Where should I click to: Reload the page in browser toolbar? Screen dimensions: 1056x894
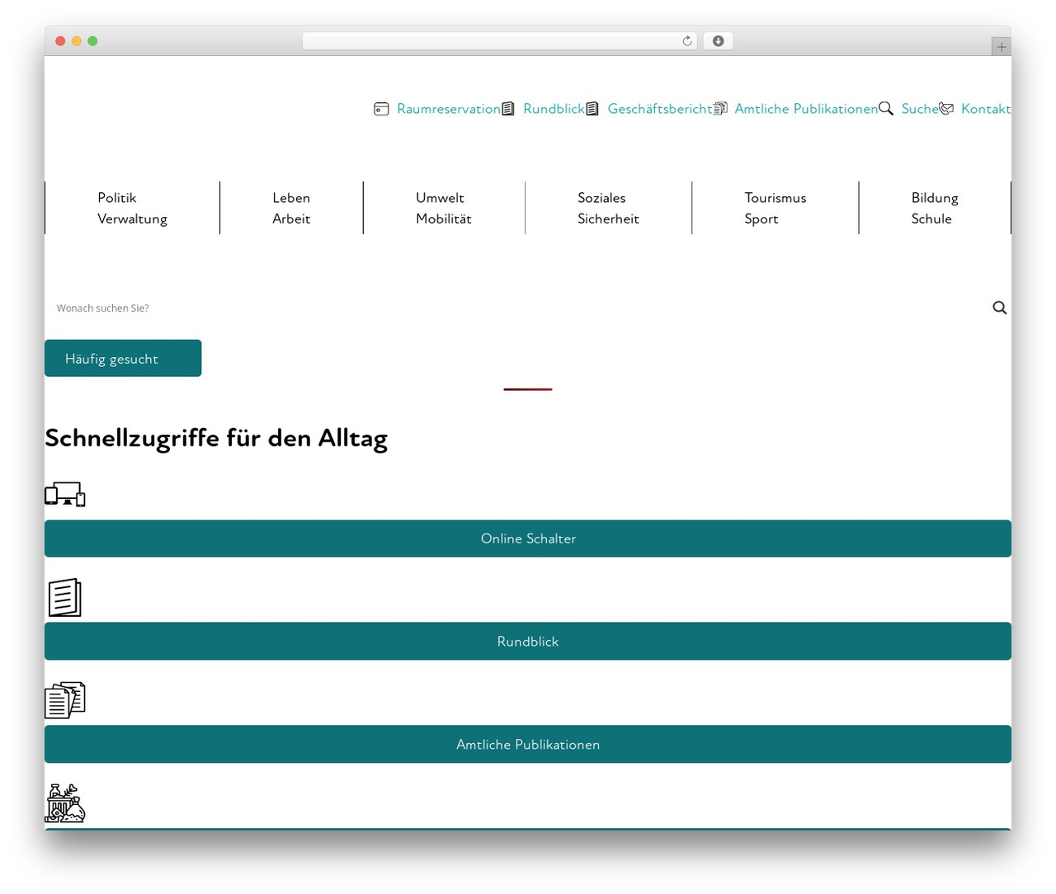pos(687,41)
